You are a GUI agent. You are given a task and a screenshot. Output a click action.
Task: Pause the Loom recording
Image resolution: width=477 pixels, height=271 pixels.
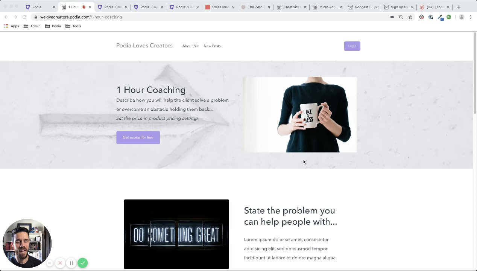point(71,263)
